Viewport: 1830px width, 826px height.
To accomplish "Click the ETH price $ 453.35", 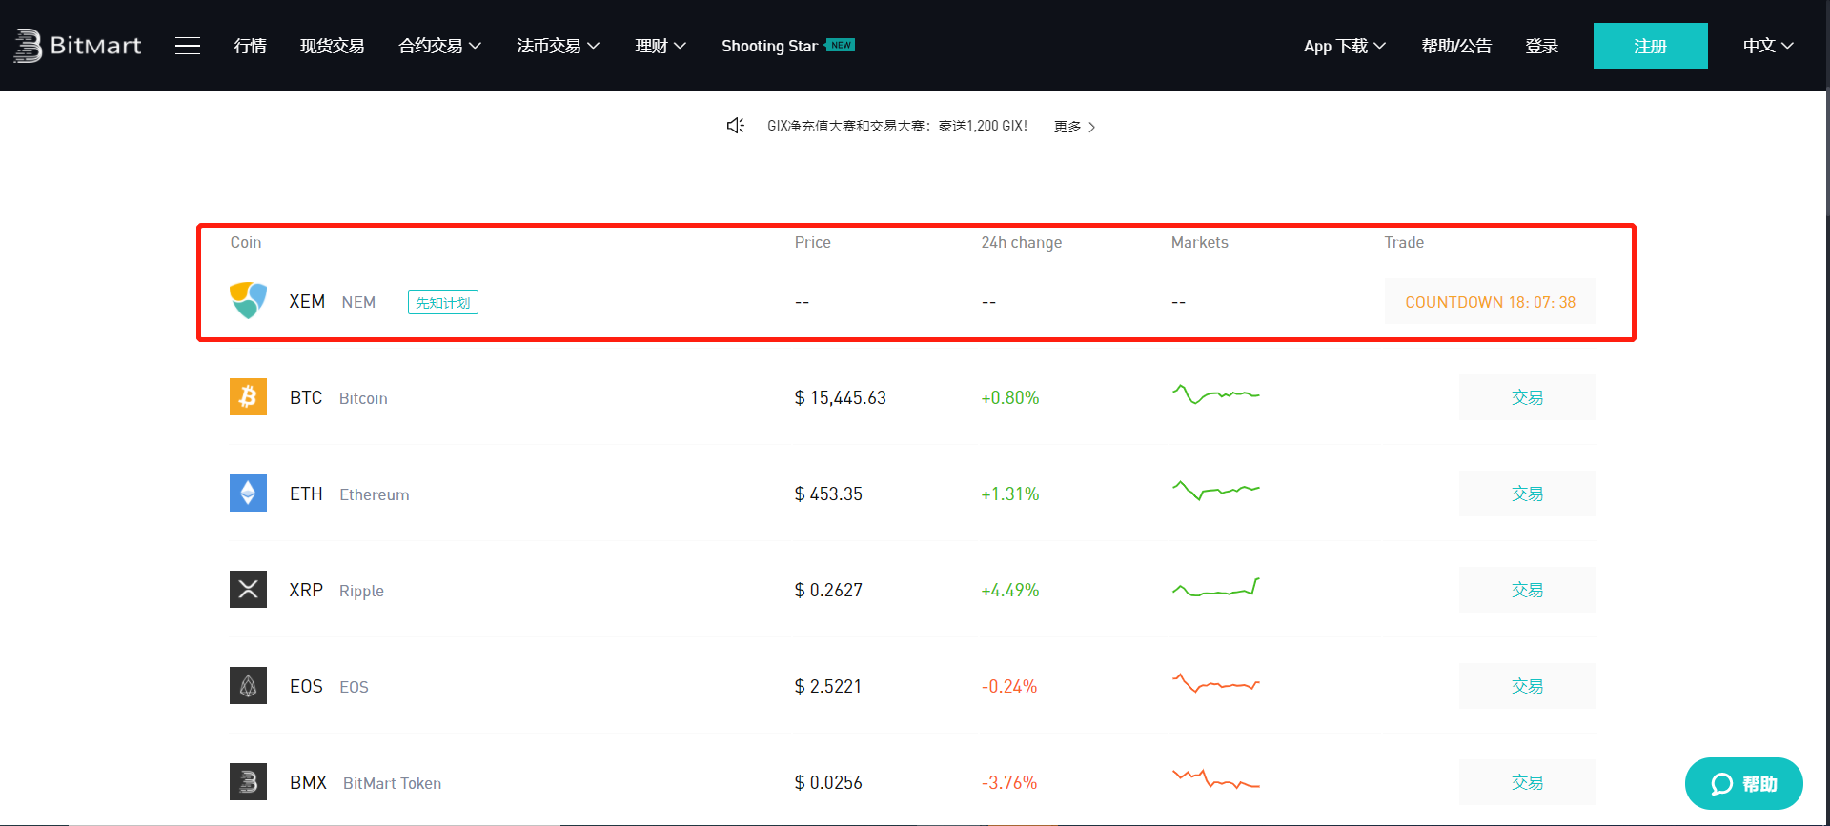I will (x=828, y=494).
